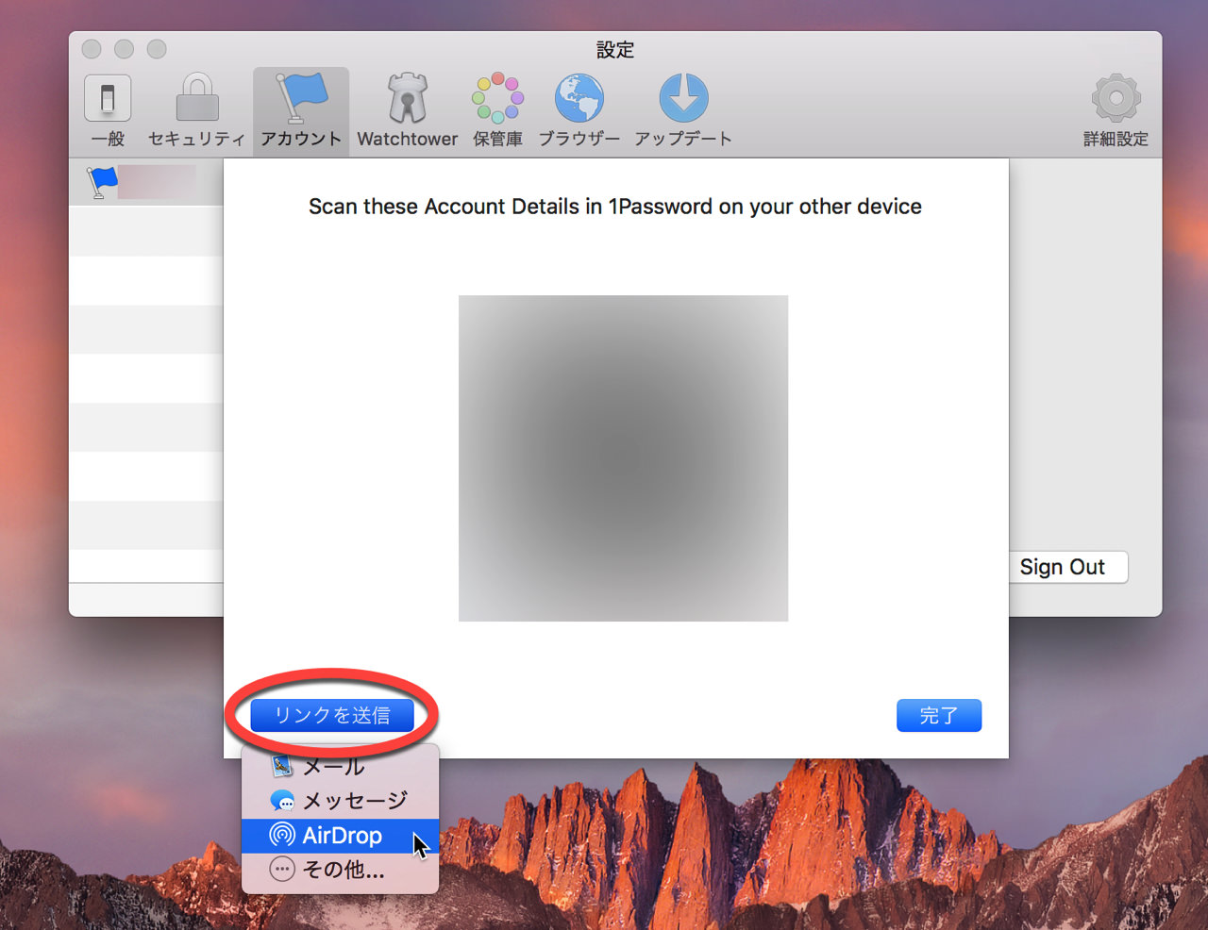Click the blurred QR code image
The height and width of the screenshot is (930, 1208).
(x=623, y=458)
